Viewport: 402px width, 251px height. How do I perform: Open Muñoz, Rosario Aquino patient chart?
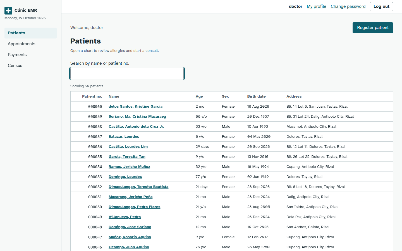(x=130, y=237)
